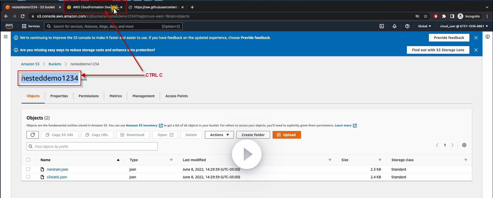Click the tracking-blocked eye icon in address bar
Viewport: 493px width, 198px height.
[417, 16]
